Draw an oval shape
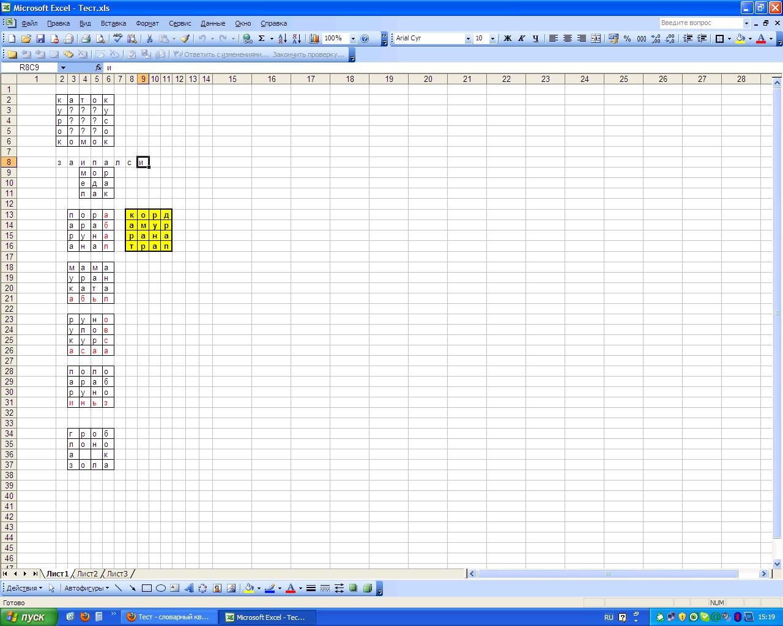The image size is (783, 626). tap(161, 588)
